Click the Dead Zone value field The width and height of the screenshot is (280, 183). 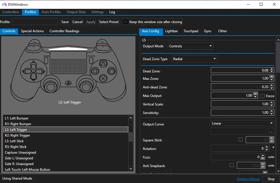pos(240,70)
